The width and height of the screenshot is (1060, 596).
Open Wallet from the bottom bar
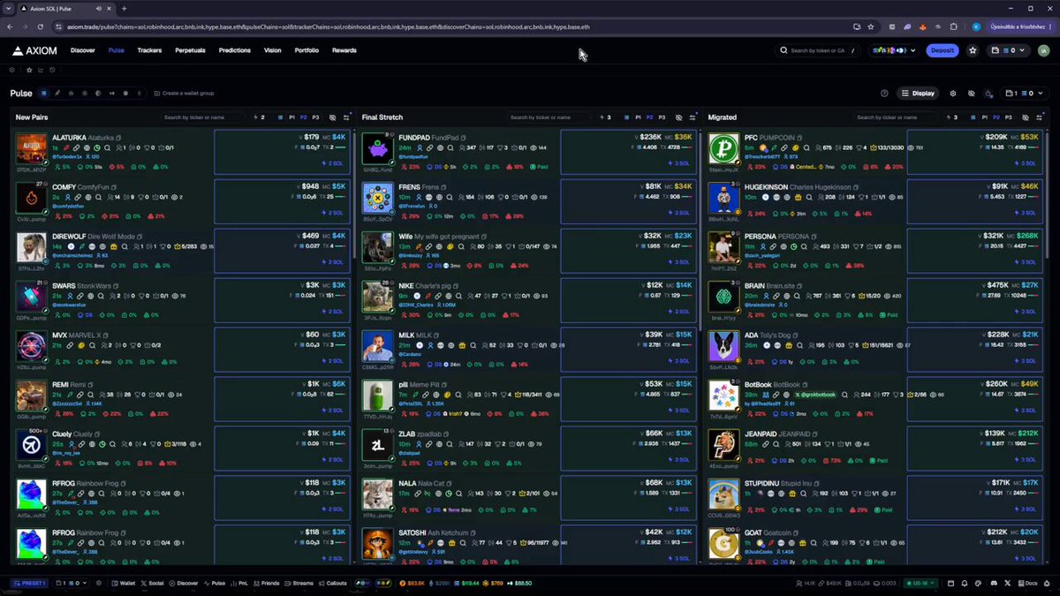tap(124, 583)
